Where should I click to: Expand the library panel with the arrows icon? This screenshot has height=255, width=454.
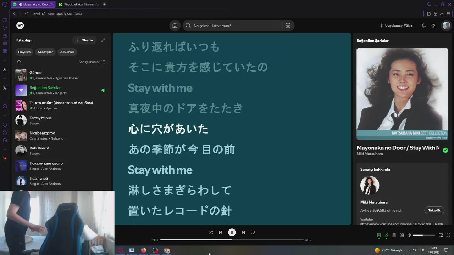(x=103, y=40)
